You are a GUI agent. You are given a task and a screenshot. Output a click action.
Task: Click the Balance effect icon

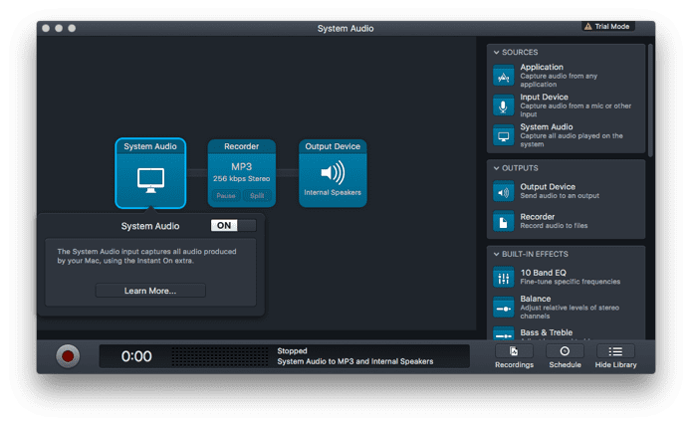point(503,308)
